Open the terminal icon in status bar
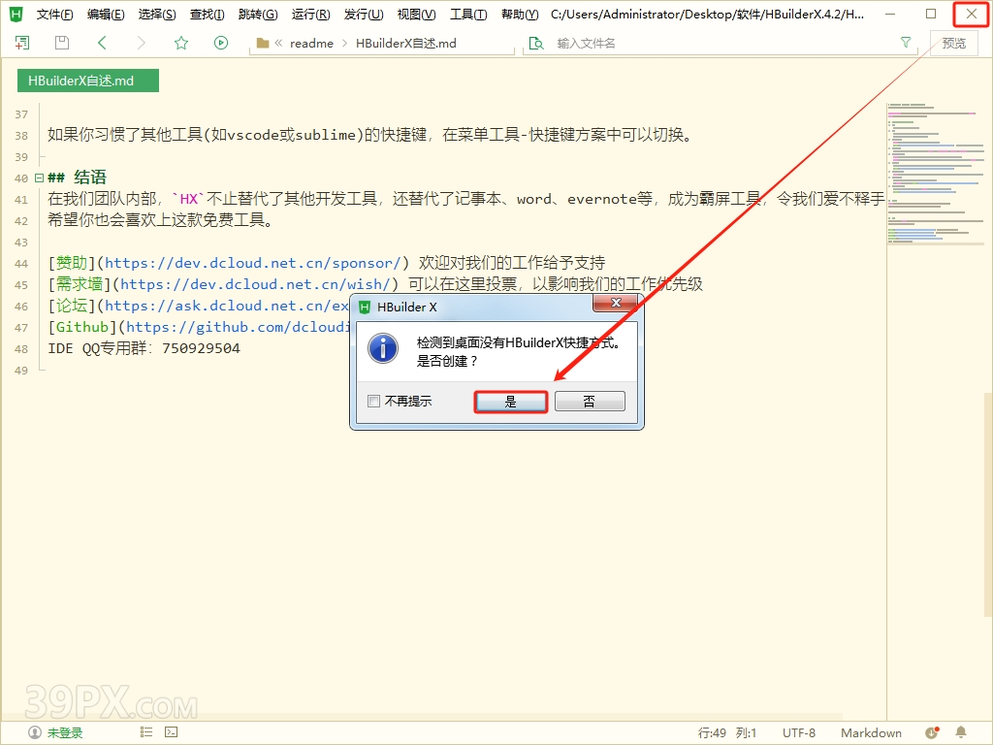This screenshot has height=745, width=993. coord(171,731)
